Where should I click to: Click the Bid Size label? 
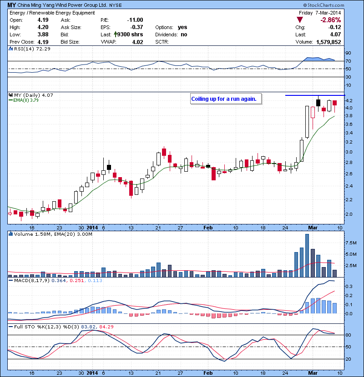[x=70, y=42]
